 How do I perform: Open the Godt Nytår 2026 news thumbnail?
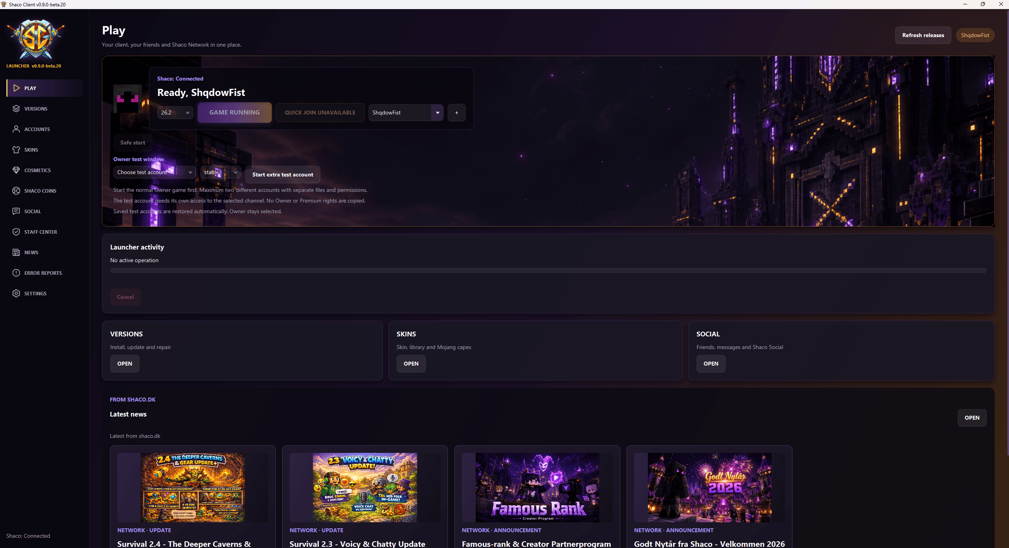[710, 487]
